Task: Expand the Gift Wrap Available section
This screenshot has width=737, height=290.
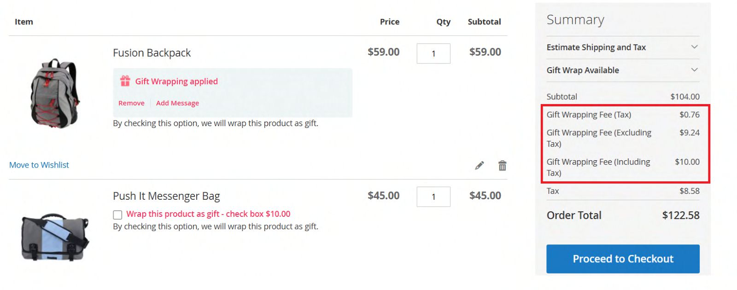Action: [x=694, y=70]
